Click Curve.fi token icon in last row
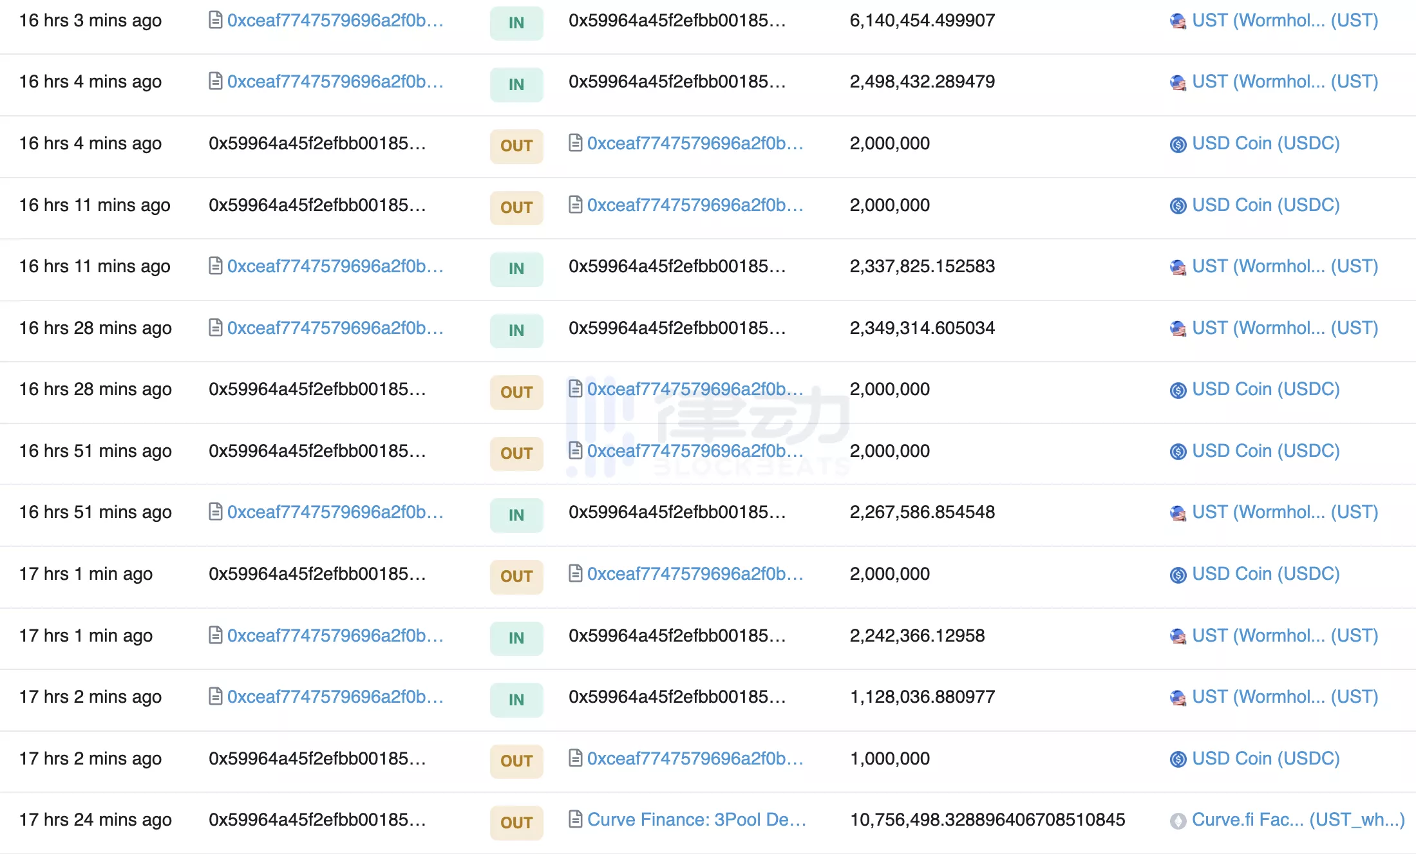 click(x=1178, y=821)
